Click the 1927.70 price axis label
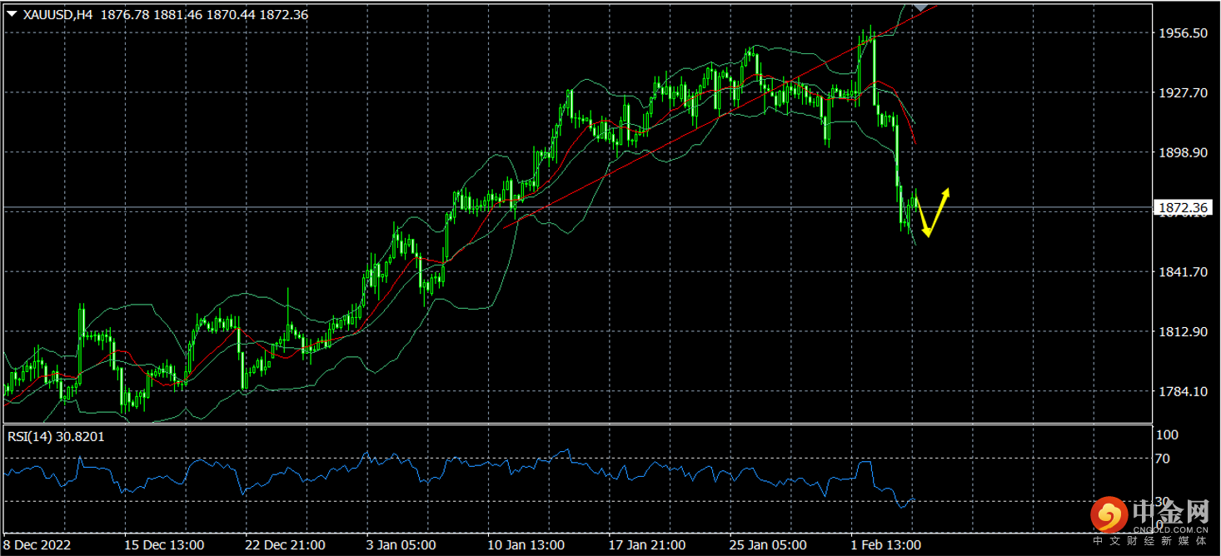 tap(1183, 93)
